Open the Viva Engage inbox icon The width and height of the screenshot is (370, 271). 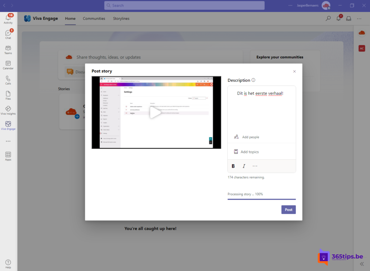click(349, 18)
